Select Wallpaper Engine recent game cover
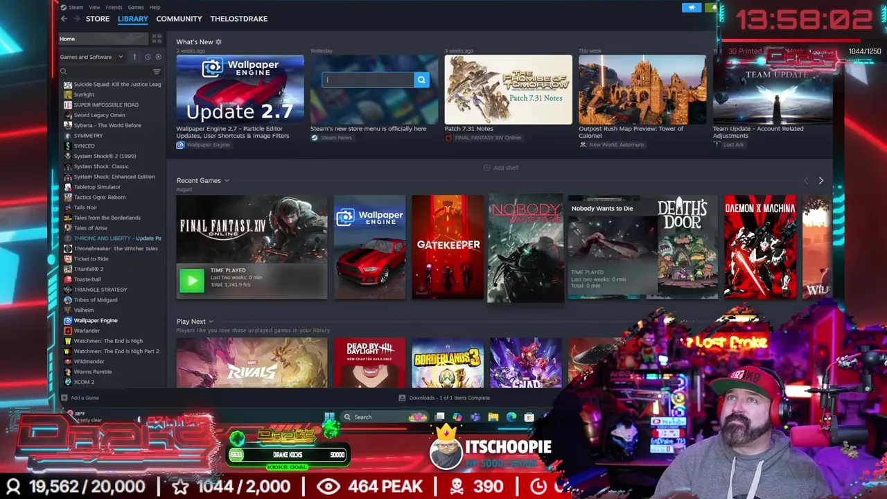 (369, 247)
